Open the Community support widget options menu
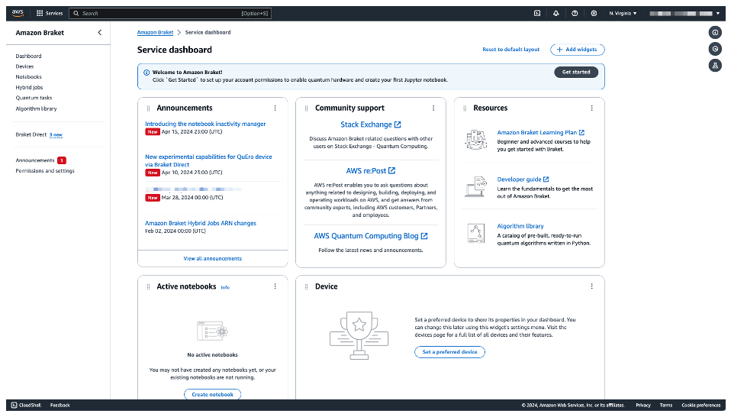 (x=433, y=108)
